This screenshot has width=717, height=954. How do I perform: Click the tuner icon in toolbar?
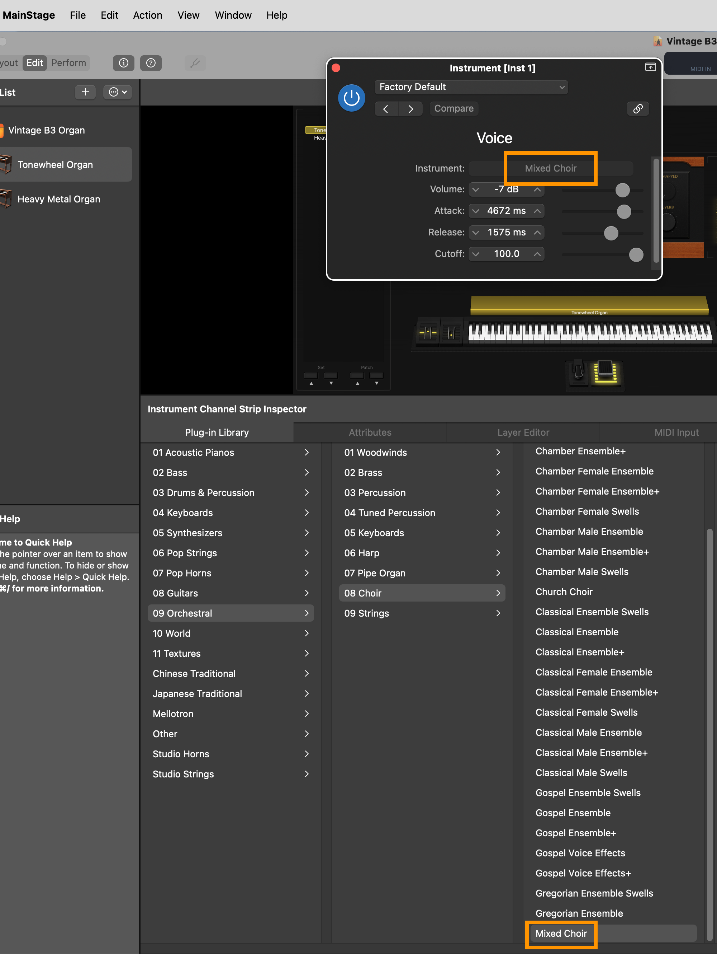pyautogui.click(x=195, y=63)
